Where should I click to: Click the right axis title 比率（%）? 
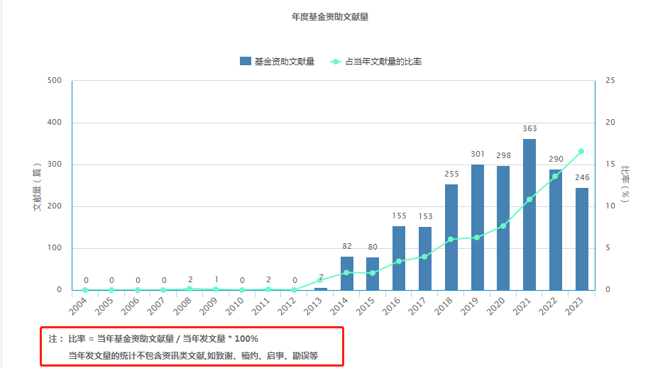[x=625, y=184]
